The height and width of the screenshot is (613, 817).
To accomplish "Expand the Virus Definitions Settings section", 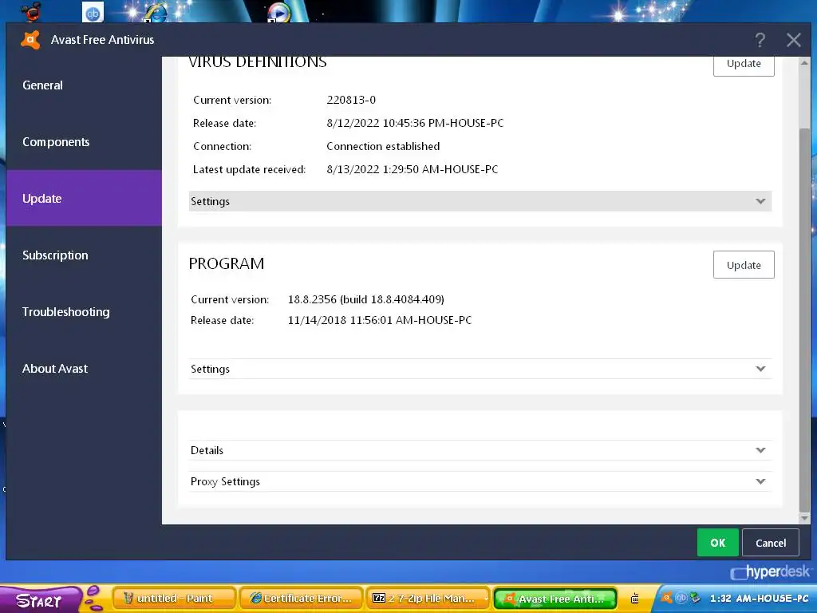I will (x=480, y=201).
